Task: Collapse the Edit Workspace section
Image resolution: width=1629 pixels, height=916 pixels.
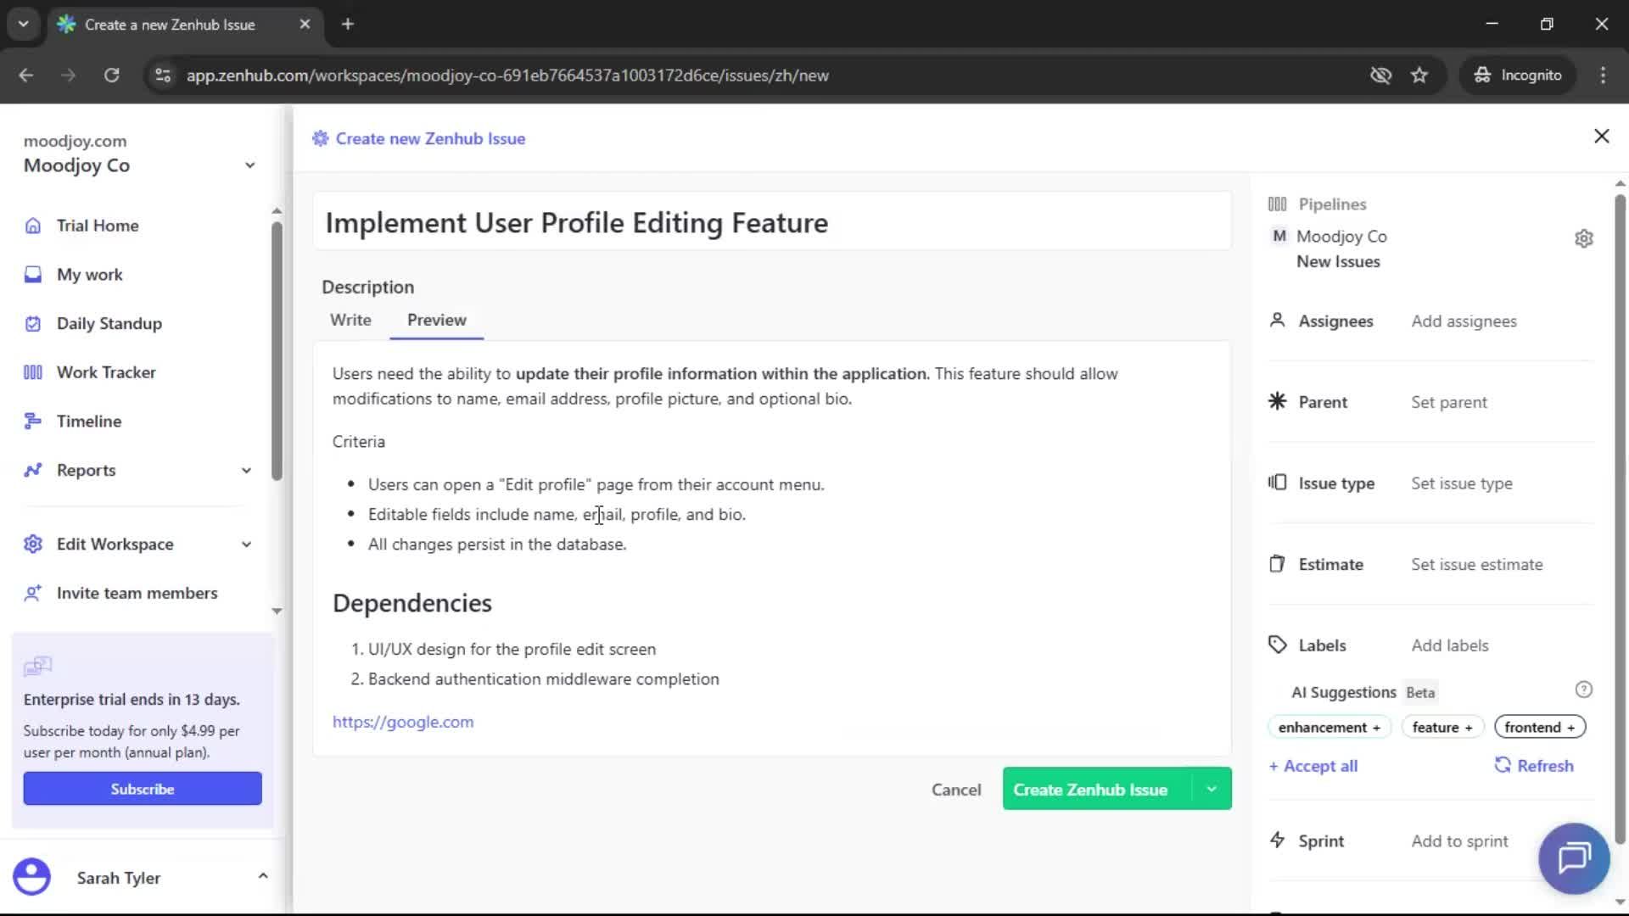Action: tap(245, 544)
